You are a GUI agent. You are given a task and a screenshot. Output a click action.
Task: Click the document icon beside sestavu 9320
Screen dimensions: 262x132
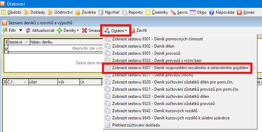108,82
